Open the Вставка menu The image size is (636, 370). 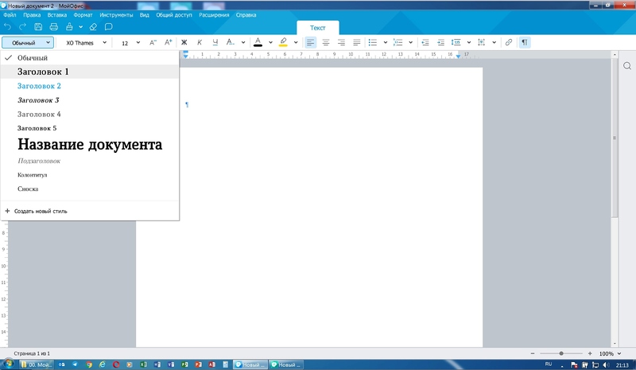[57, 15]
